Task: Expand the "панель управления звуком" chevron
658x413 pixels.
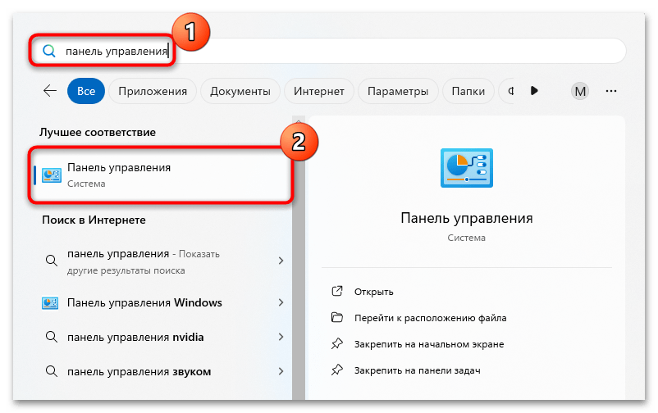Action: [281, 371]
